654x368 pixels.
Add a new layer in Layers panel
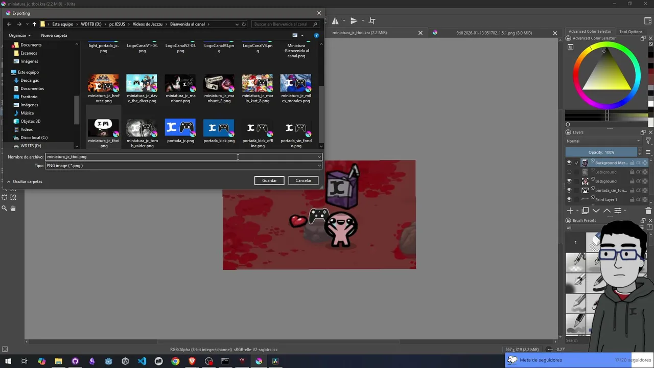coord(570,211)
